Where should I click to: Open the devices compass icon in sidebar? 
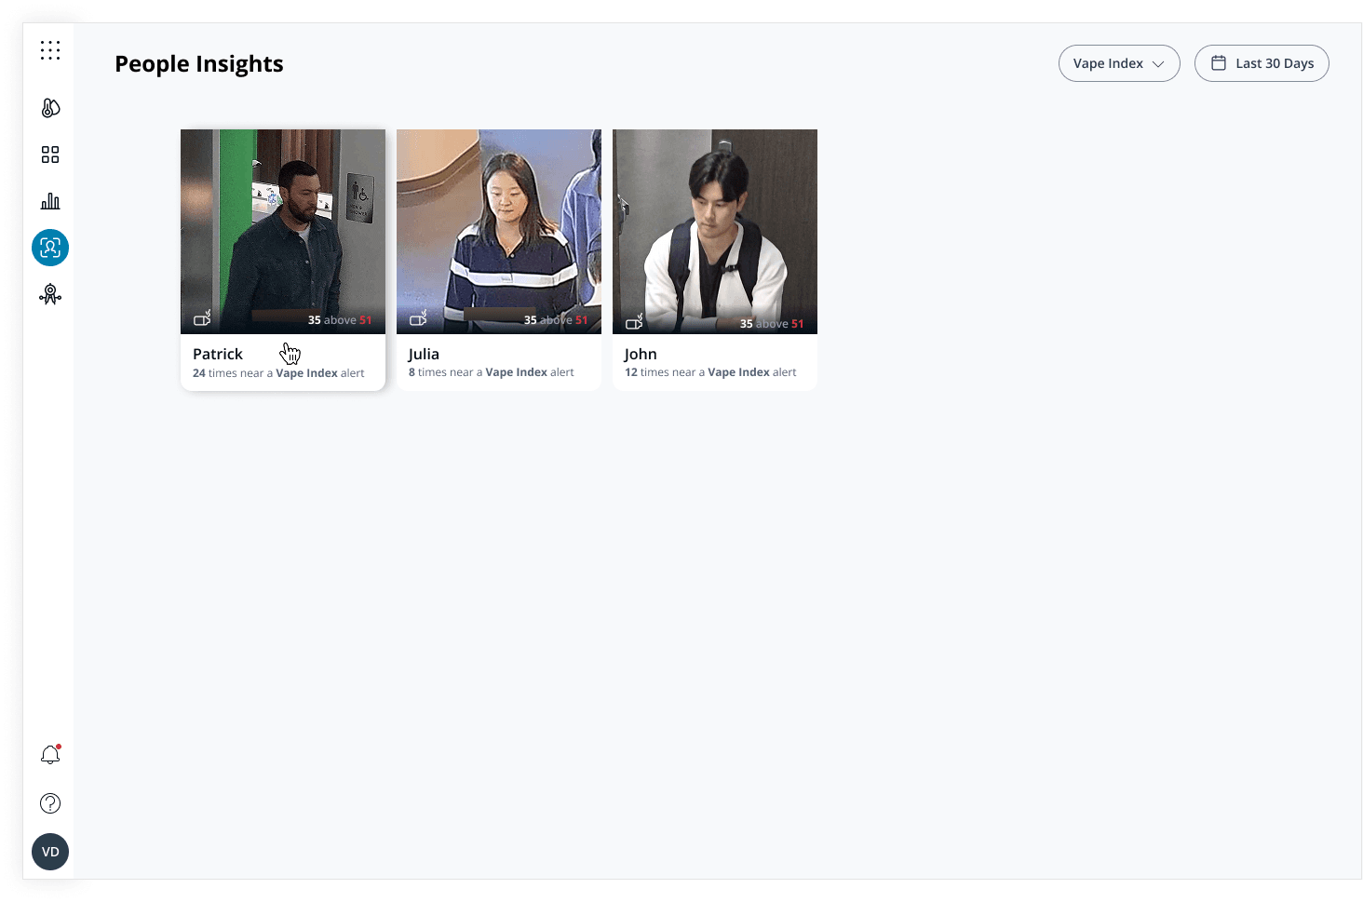50,294
